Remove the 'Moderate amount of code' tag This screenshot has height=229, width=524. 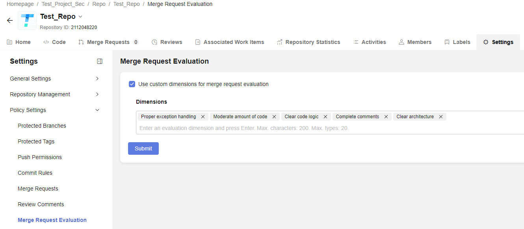pyautogui.click(x=274, y=117)
